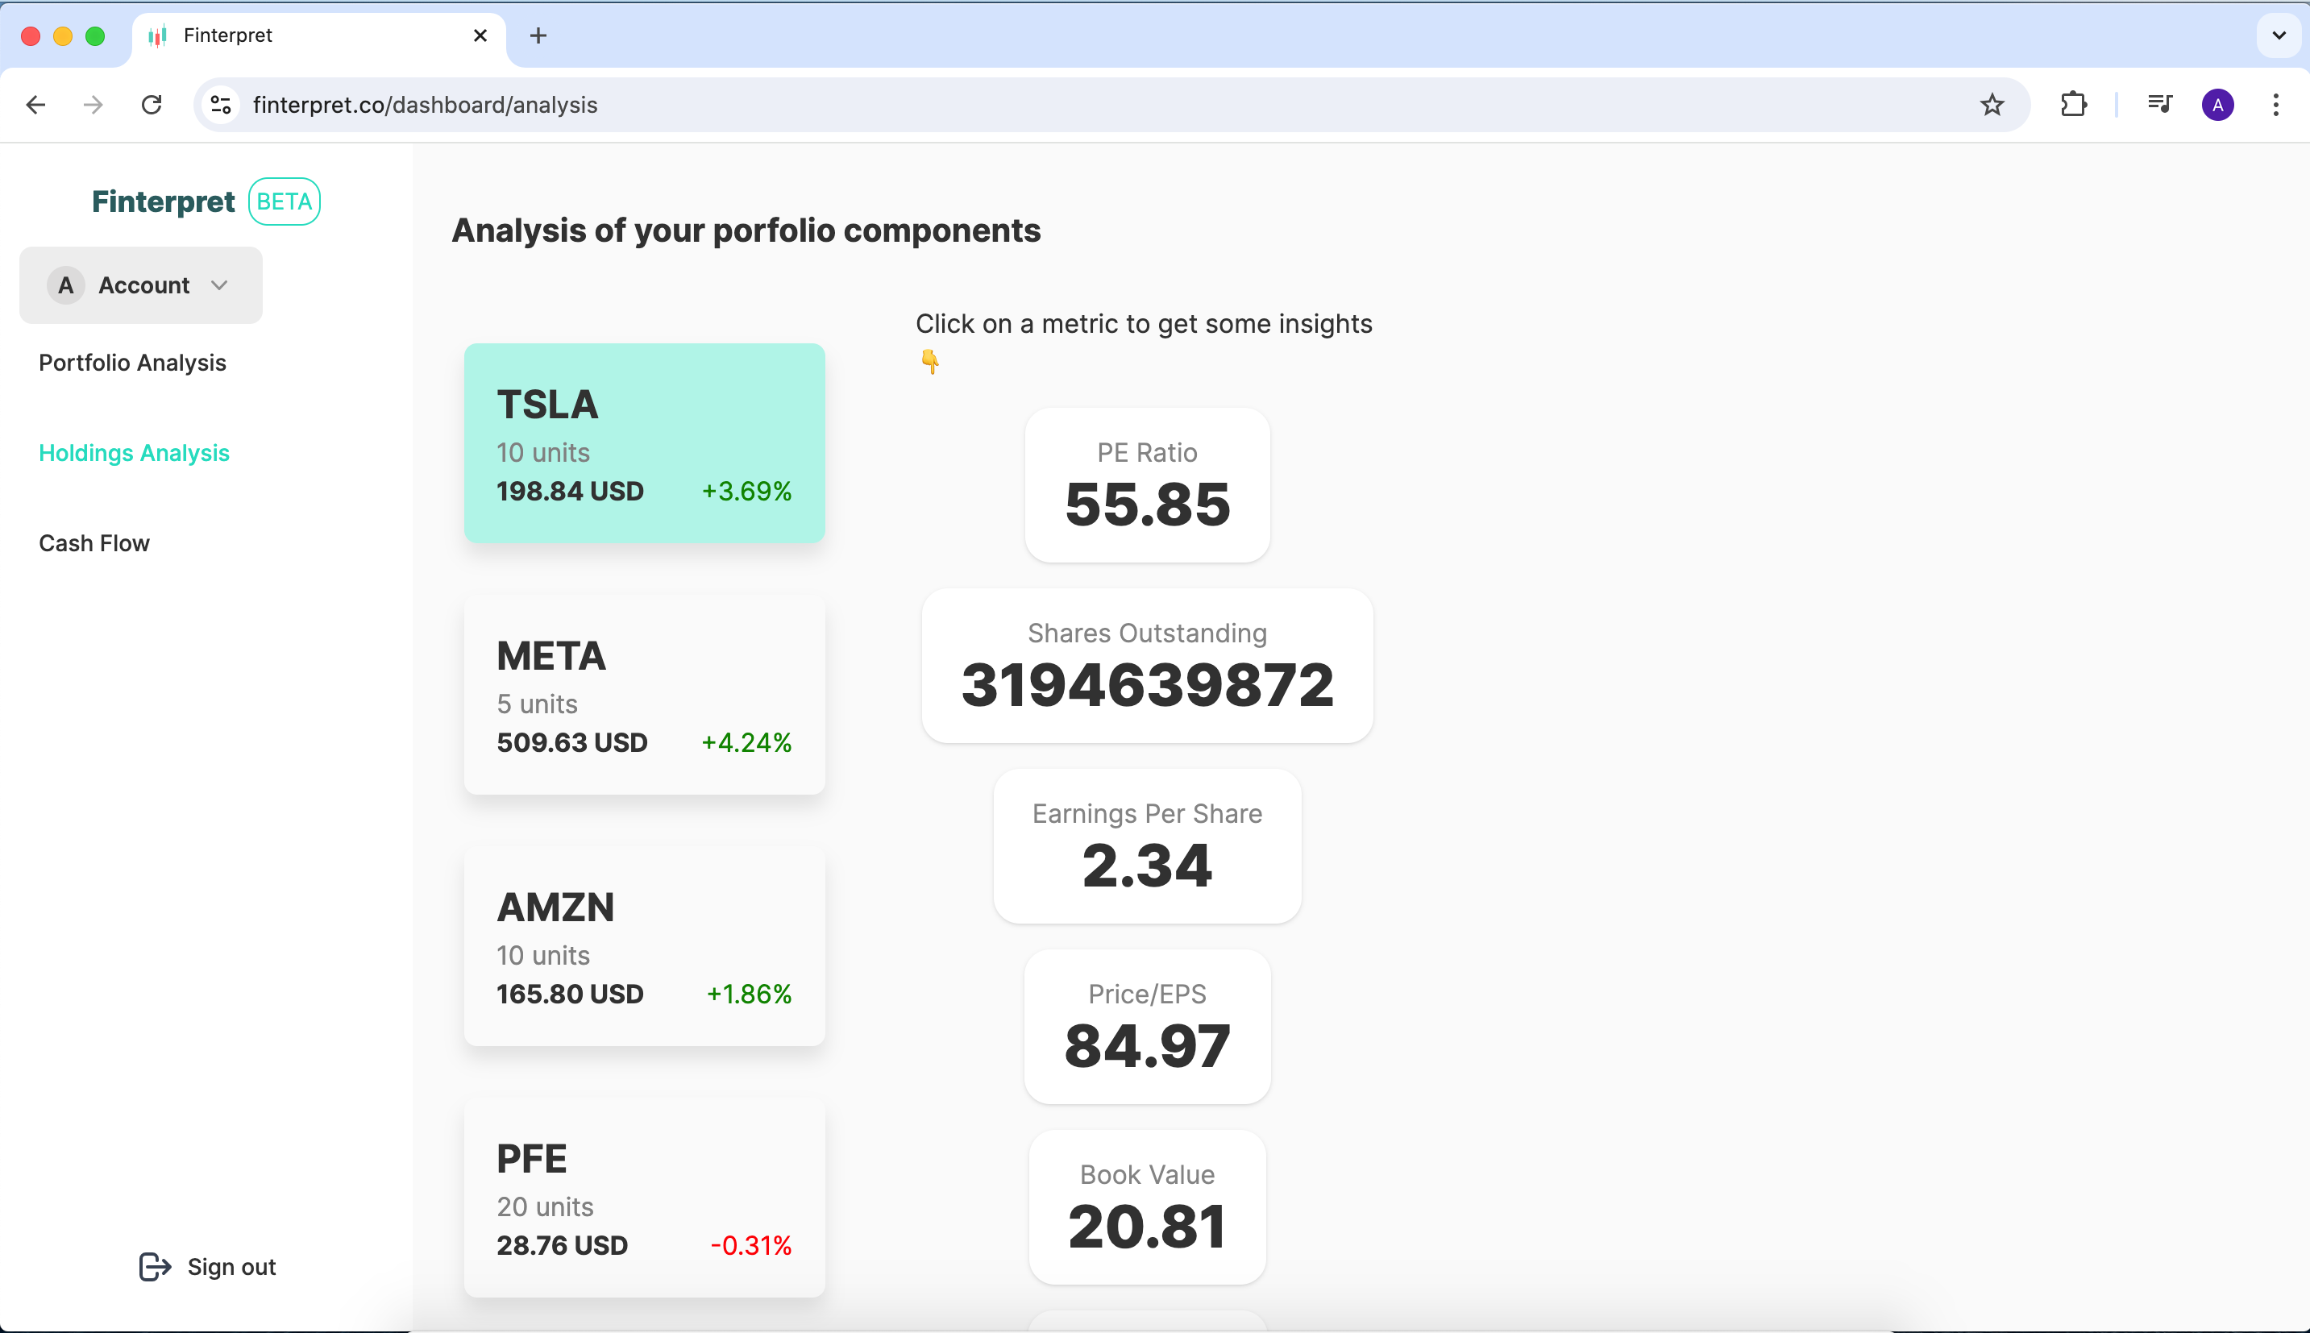The image size is (2310, 1333).
Task: Click the Earnings Per Share metric
Action: tap(1146, 846)
